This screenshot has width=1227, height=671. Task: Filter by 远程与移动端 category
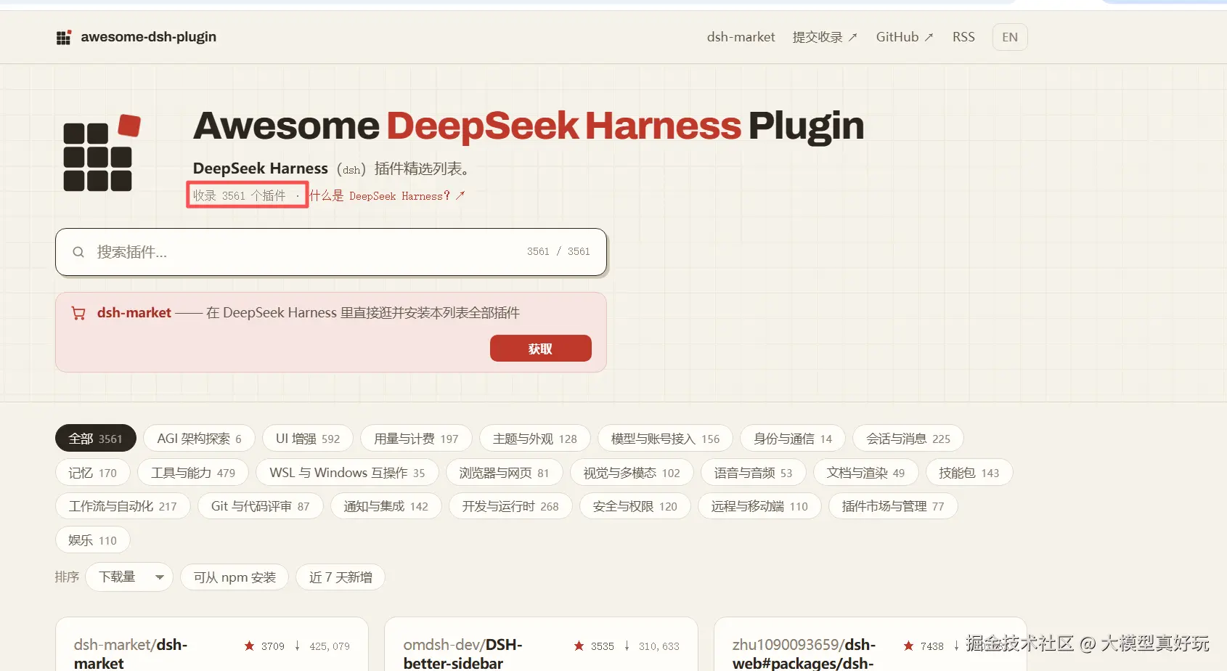click(759, 505)
